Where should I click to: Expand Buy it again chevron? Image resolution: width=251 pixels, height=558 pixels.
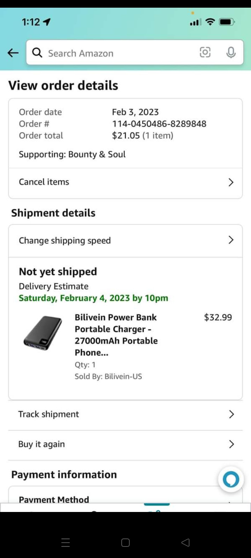pyautogui.click(x=231, y=444)
